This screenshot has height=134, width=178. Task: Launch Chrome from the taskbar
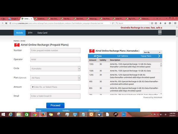35,114
